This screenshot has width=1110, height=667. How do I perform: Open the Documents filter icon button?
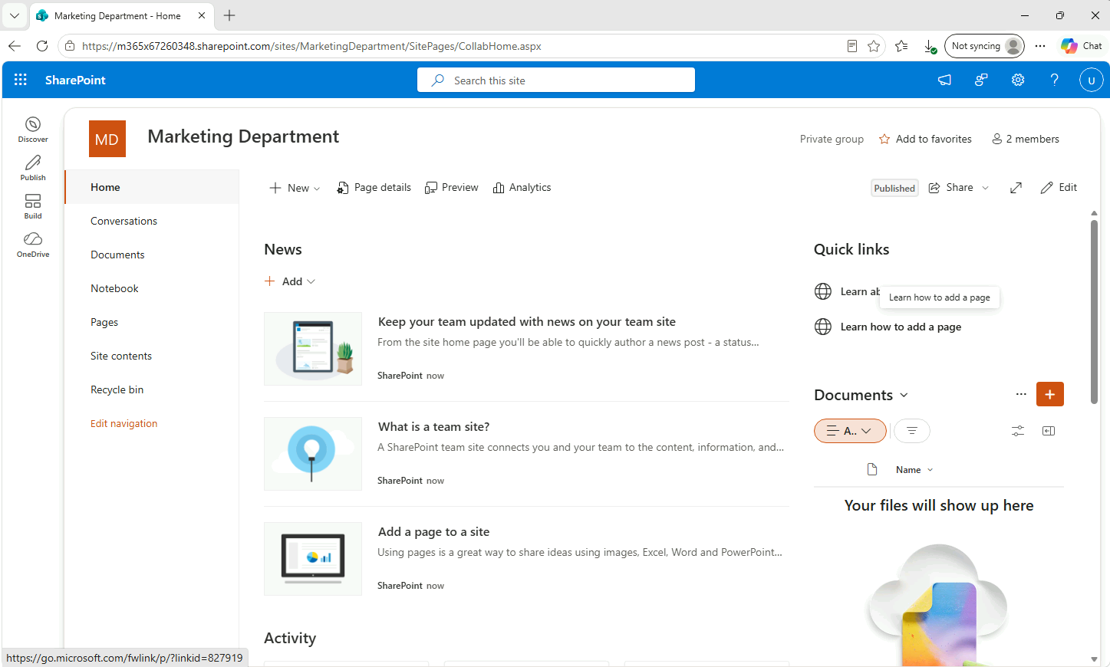pos(912,431)
